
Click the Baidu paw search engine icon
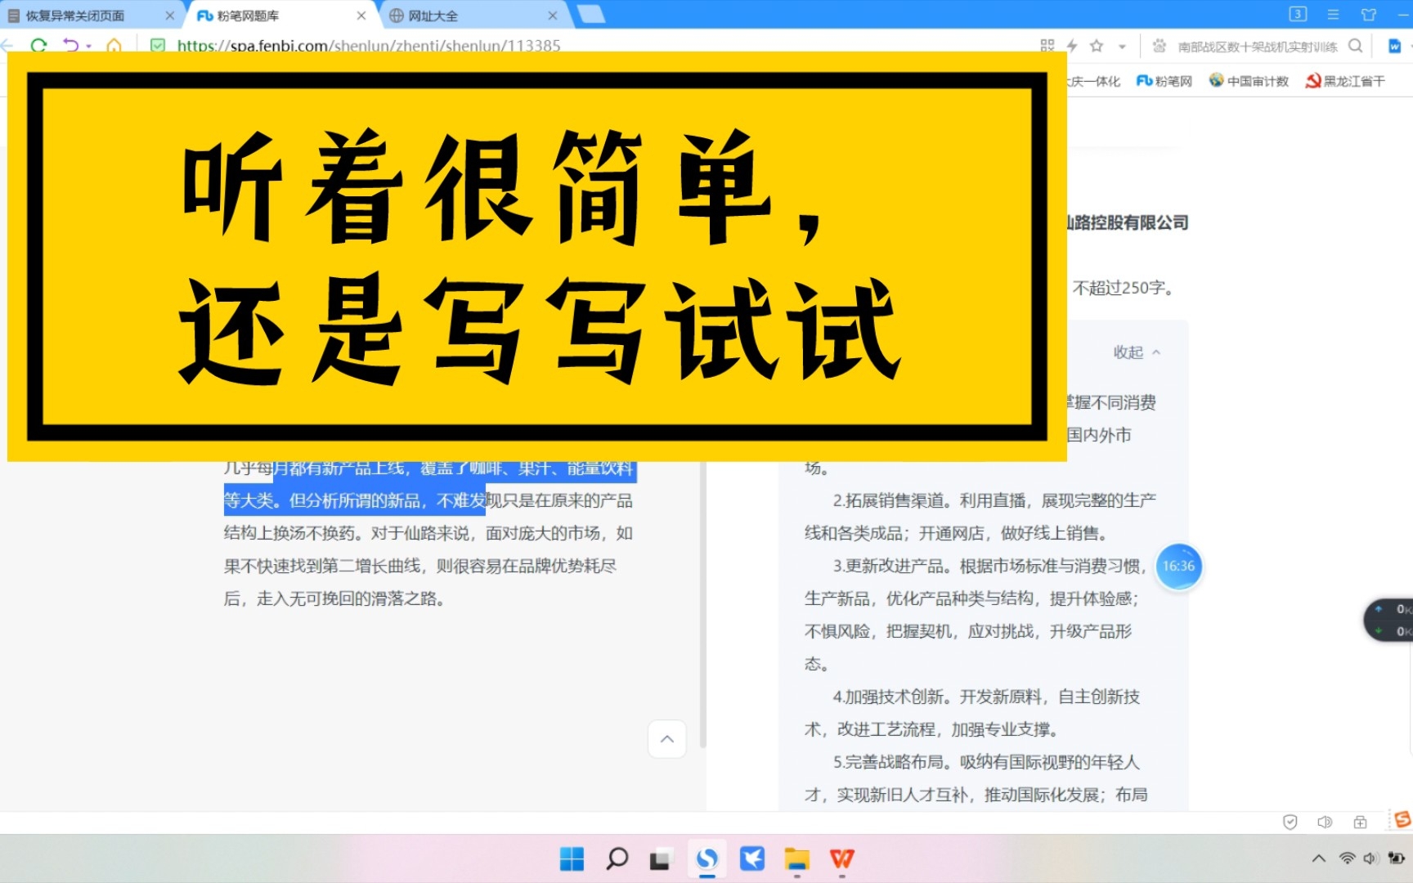(1160, 46)
